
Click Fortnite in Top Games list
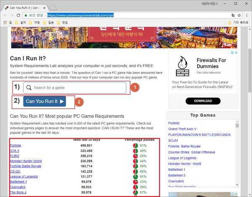pyautogui.click(x=174, y=123)
